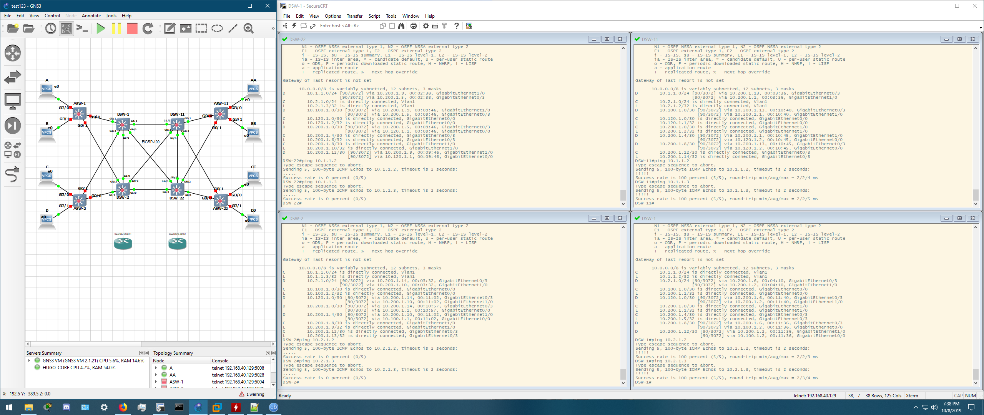Select the Draw ellipse annotation tool
Image resolution: width=984 pixels, height=415 pixels.
pyautogui.click(x=217, y=28)
